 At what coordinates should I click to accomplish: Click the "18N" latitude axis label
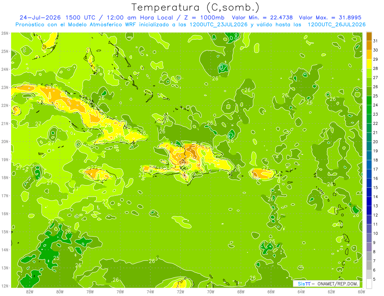(5, 177)
